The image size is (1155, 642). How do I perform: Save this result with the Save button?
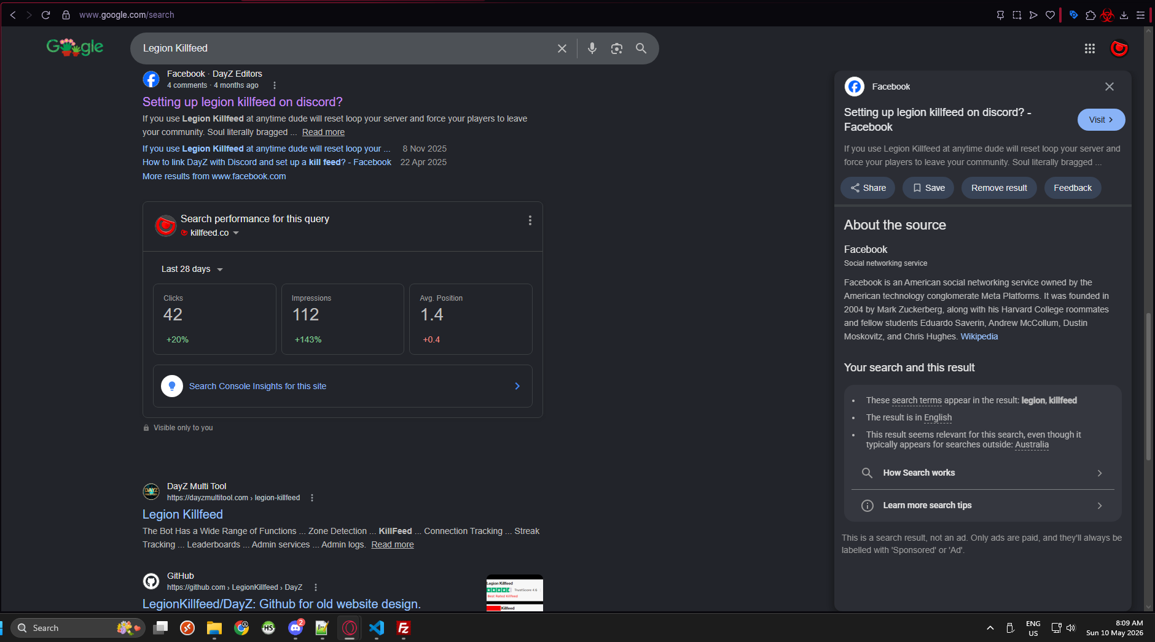pos(928,188)
